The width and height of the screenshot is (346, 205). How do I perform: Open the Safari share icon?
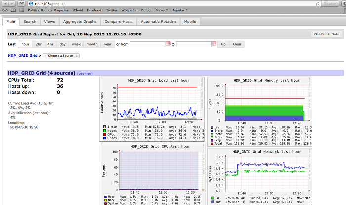tap(21, 4)
